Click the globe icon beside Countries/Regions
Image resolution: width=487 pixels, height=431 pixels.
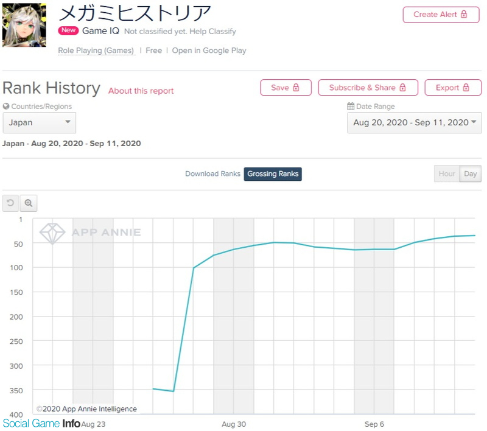(6, 107)
